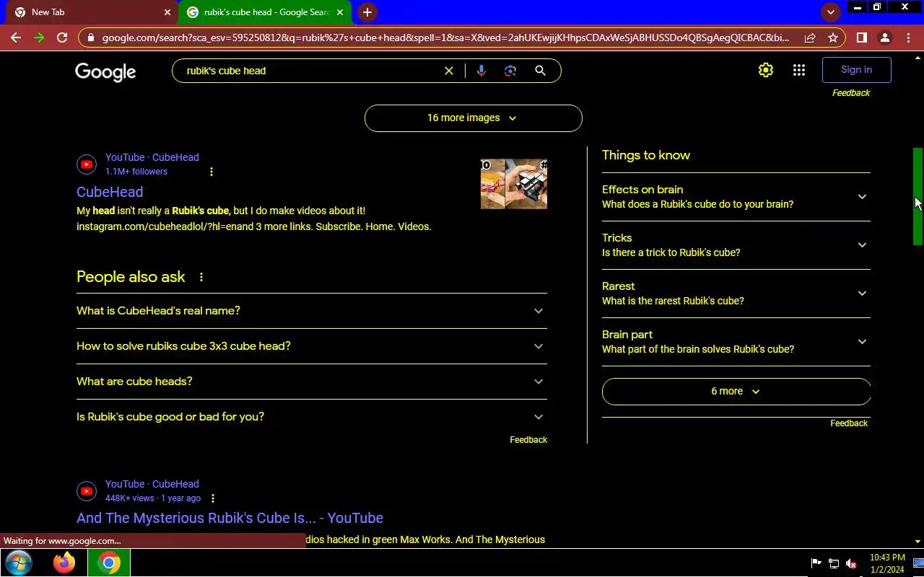
Task: Expand Brain part topic
Action: 736,342
